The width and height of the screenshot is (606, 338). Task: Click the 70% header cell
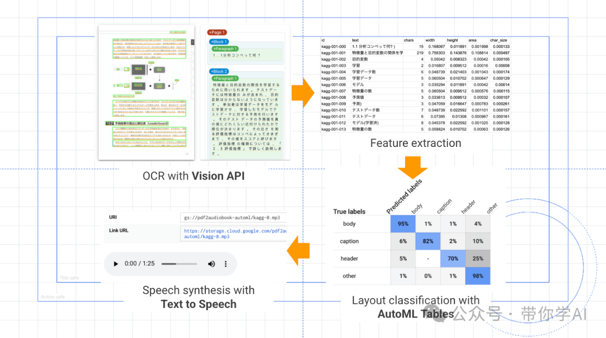tap(453, 258)
